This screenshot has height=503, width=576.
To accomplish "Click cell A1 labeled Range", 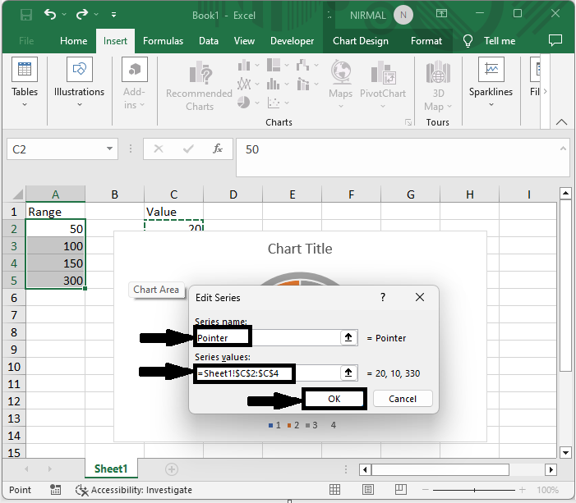I will coord(56,212).
